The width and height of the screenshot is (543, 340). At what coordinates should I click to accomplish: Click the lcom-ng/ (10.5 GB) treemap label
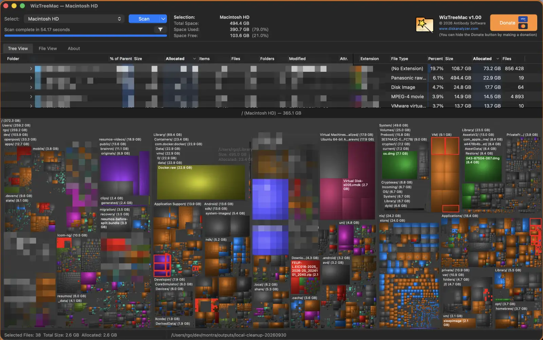72,235
